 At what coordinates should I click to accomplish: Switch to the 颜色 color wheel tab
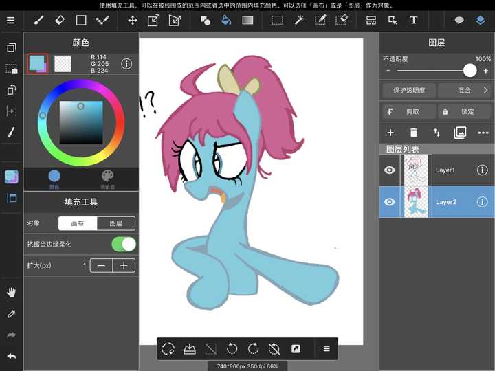pyautogui.click(x=54, y=179)
